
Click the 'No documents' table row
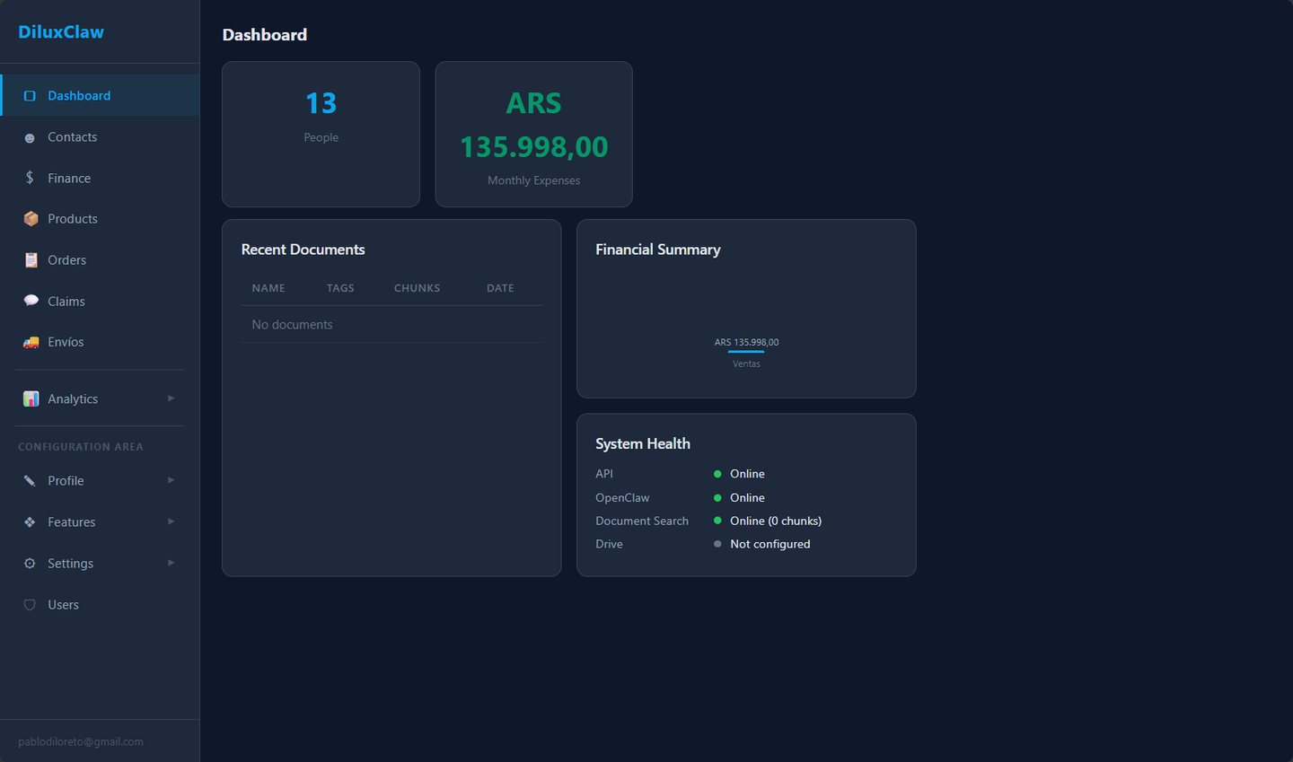pyautogui.click(x=391, y=325)
